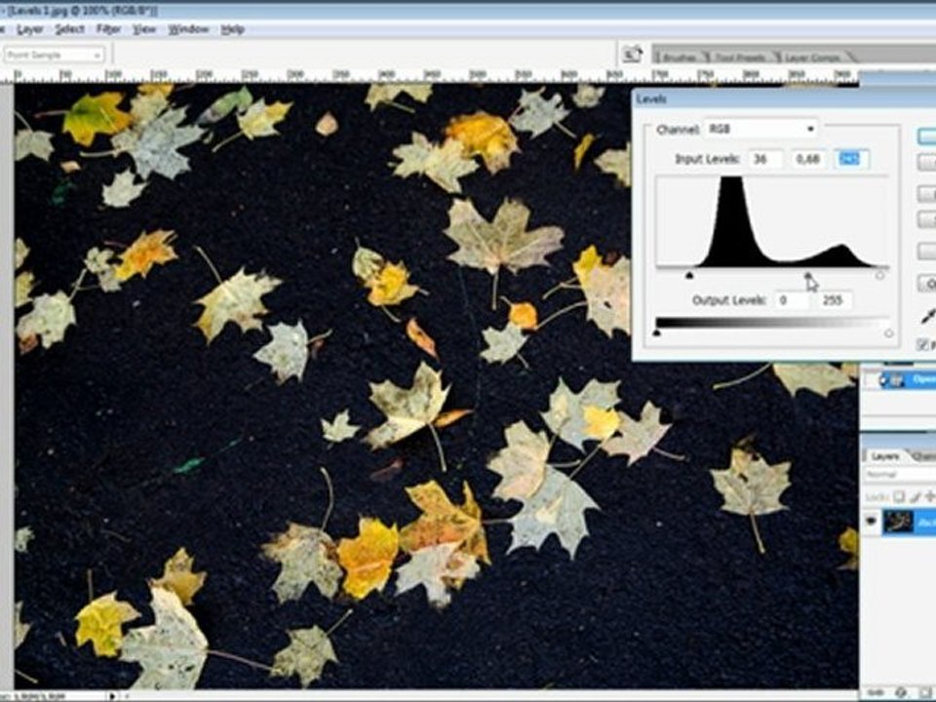Switch to the Layers tab

point(884,456)
